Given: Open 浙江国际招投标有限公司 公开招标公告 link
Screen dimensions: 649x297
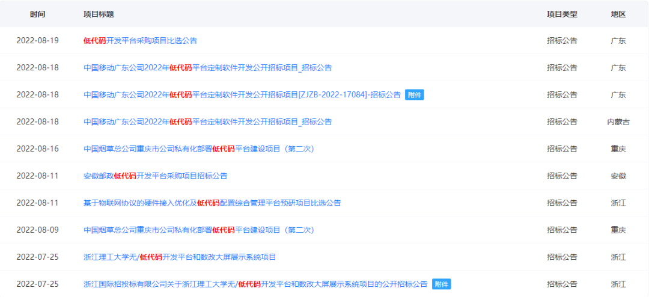Looking at the screenshot, I should (255, 284).
